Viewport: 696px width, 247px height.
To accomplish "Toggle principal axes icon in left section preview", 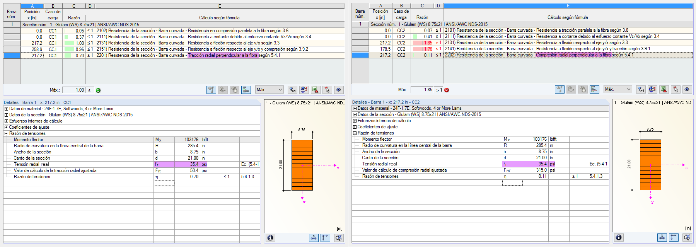I will pos(326,238).
